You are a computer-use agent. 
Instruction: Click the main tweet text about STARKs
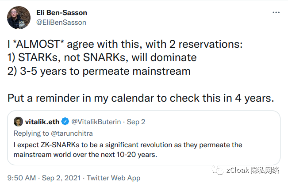(125, 57)
